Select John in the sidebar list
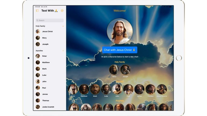 point(50,82)
